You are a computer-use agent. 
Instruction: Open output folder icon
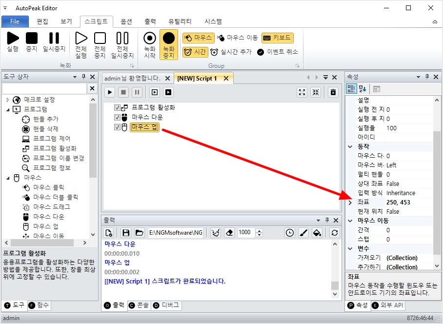[x=139, y=233]
